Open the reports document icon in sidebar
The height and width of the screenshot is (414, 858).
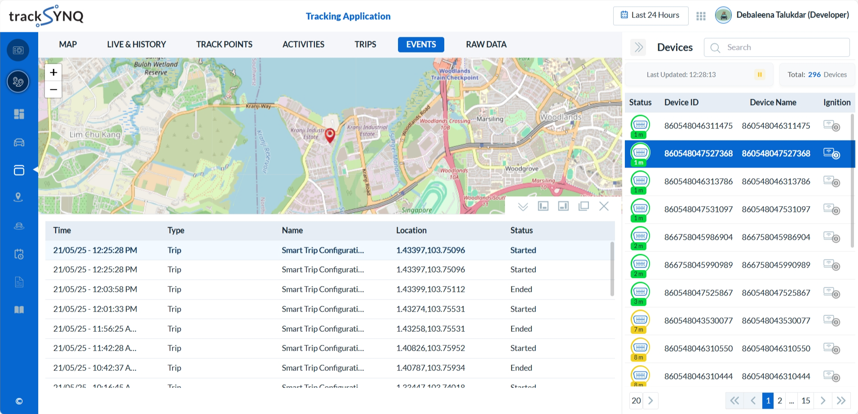[18, 282]
